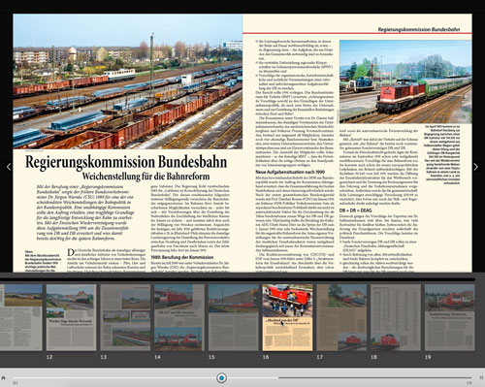Click the right page header "Regierungskommission Bundesbahn"
Viewport: 485px width, 387px height.
419,29
